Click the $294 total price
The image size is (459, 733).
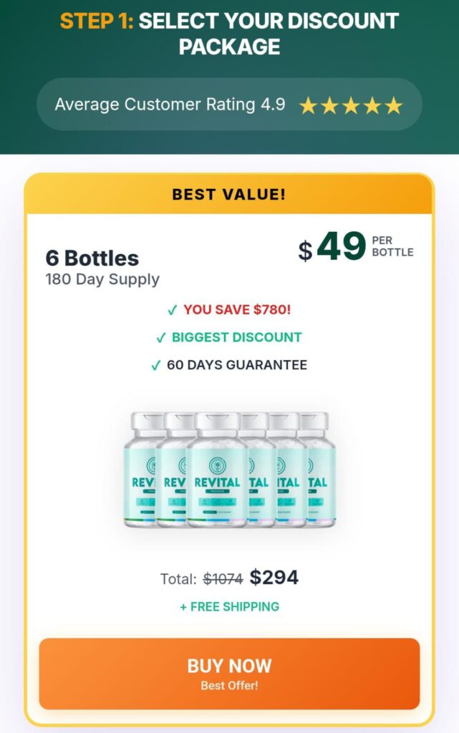tap(274, 578)
